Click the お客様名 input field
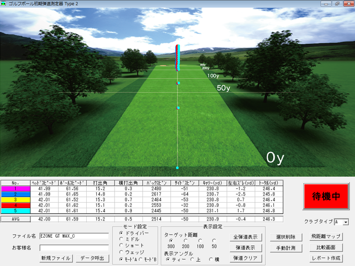 74,248
